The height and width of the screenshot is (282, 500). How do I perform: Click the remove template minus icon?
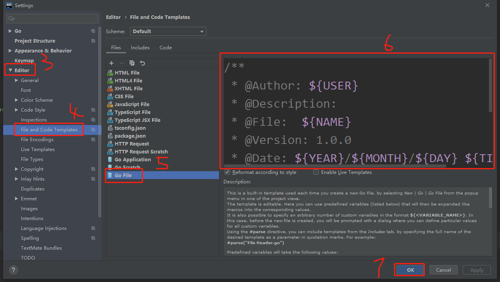122,63
